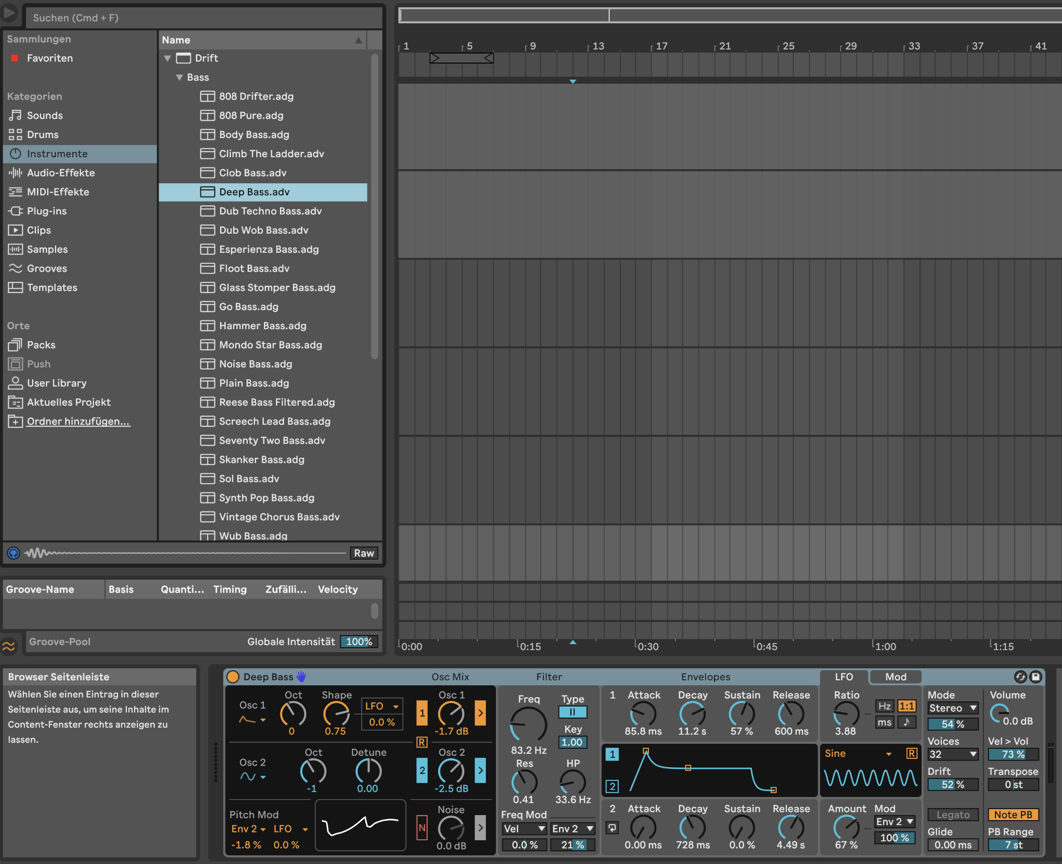1062x864 pixels.
Task: Click the envelope 2 loop mode icon
Action: [x=612, y=828]
